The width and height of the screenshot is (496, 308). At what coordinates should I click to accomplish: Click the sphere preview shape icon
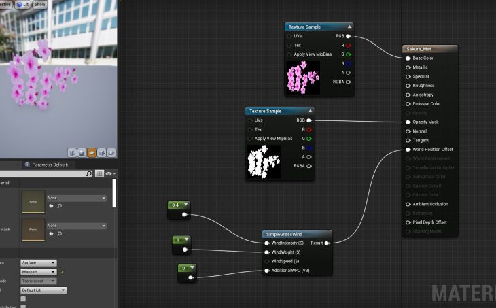point(82,152)
